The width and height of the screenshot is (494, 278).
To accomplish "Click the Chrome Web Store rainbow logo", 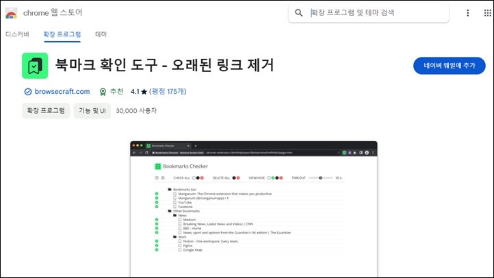I will point(11,13).
